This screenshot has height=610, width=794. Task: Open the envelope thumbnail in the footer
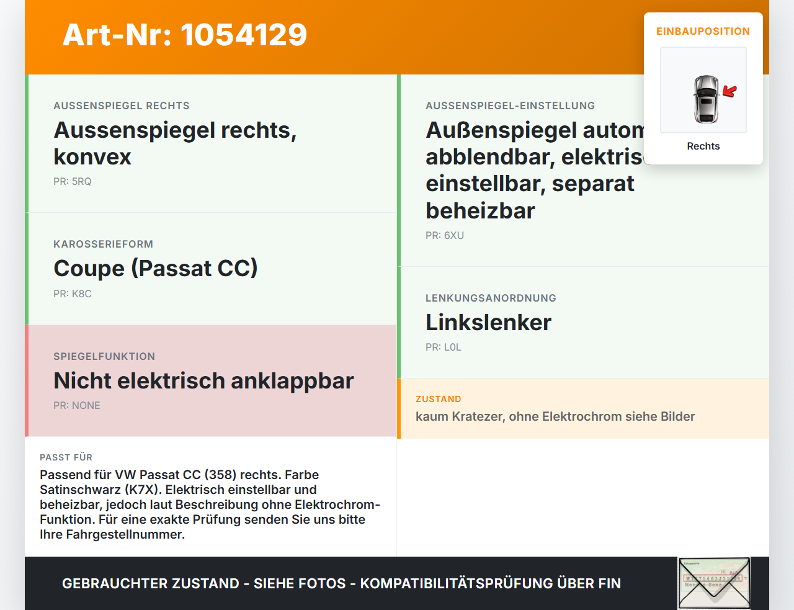click(x=714, y=583)
